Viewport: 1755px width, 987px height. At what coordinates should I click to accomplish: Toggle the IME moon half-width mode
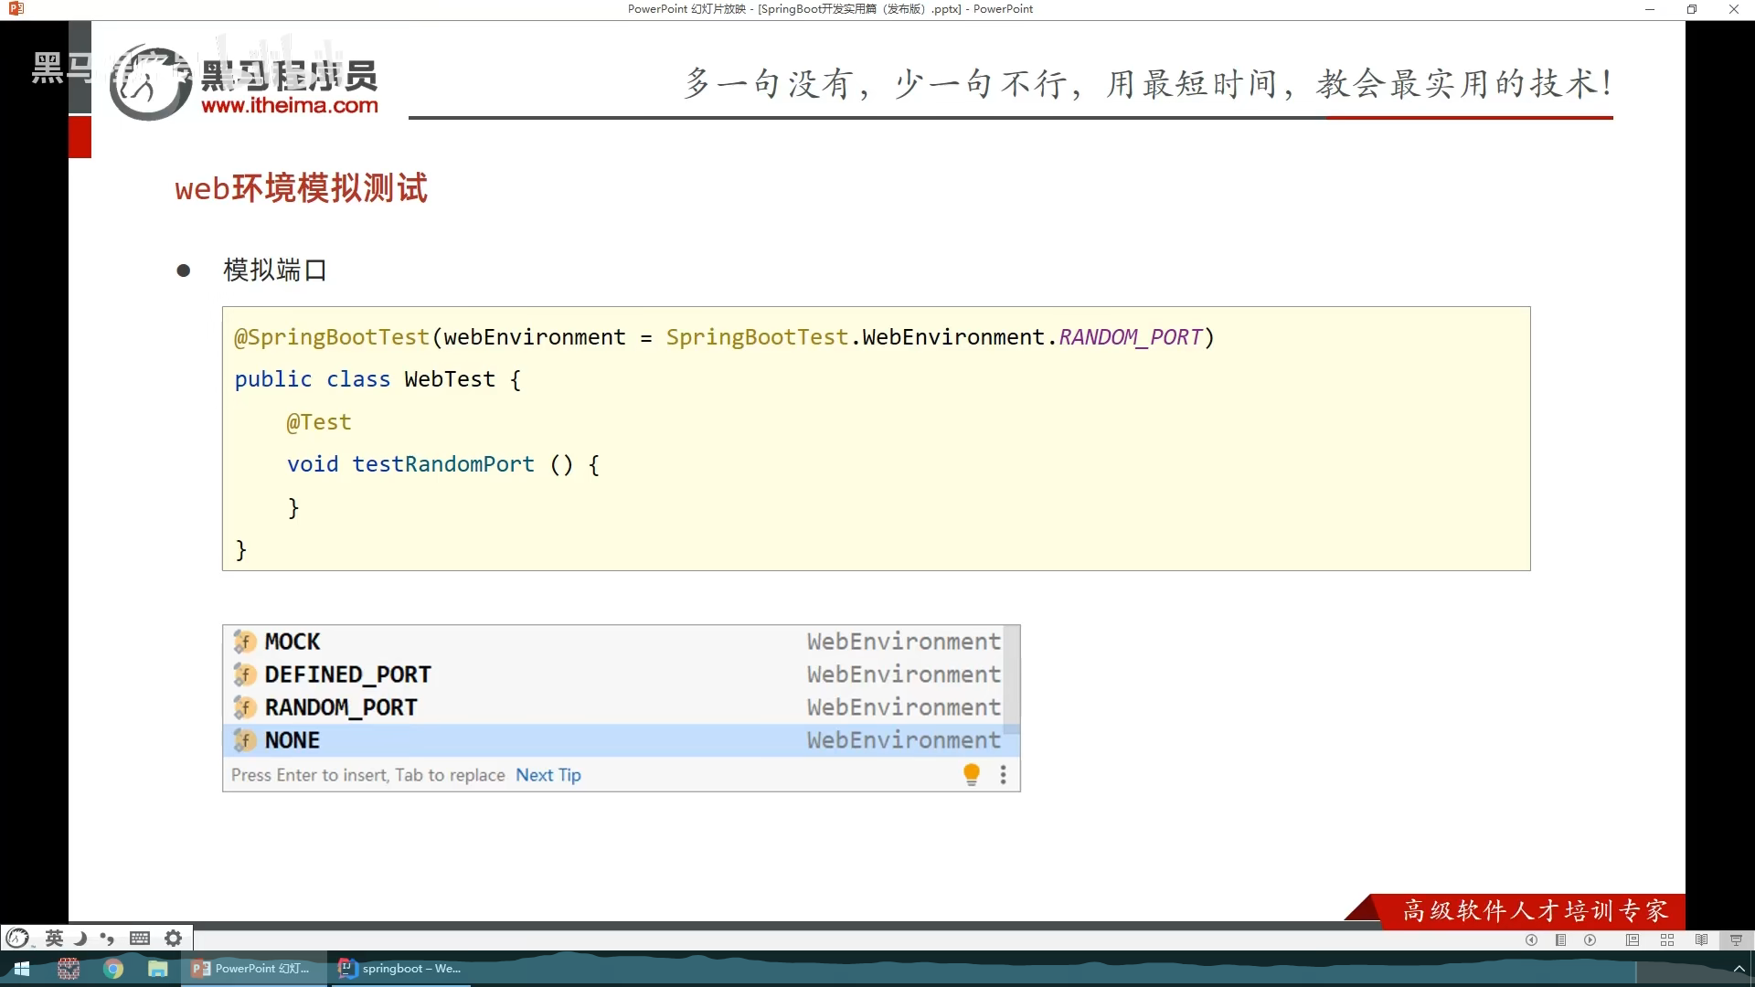(x=80, y=938)
